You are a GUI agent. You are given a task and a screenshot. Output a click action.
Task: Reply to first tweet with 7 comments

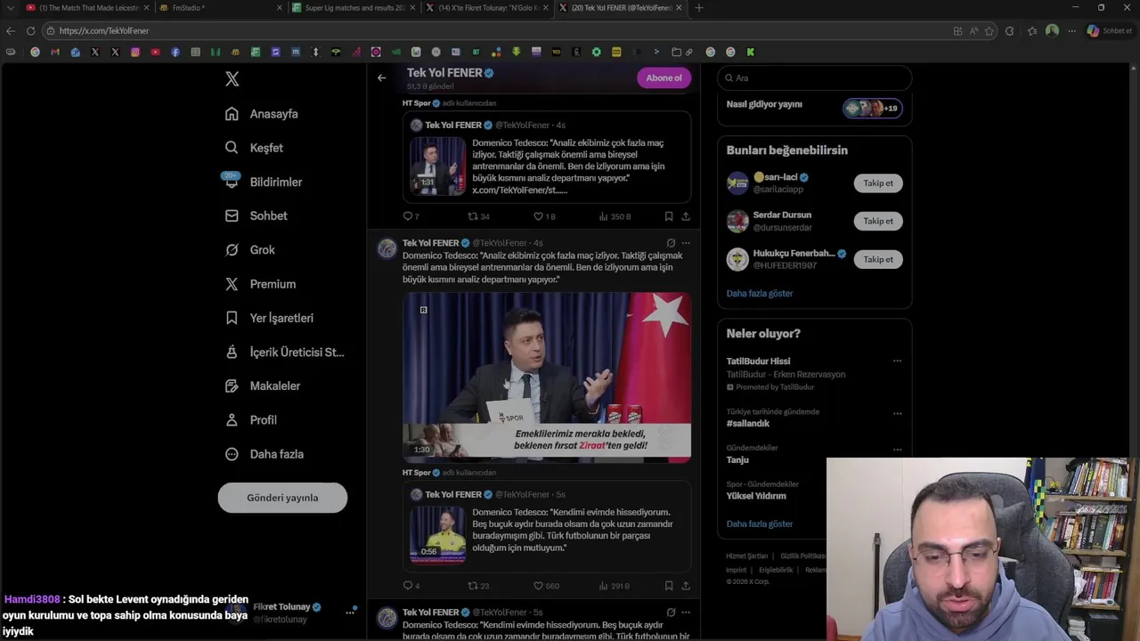[x=411, y=216]
